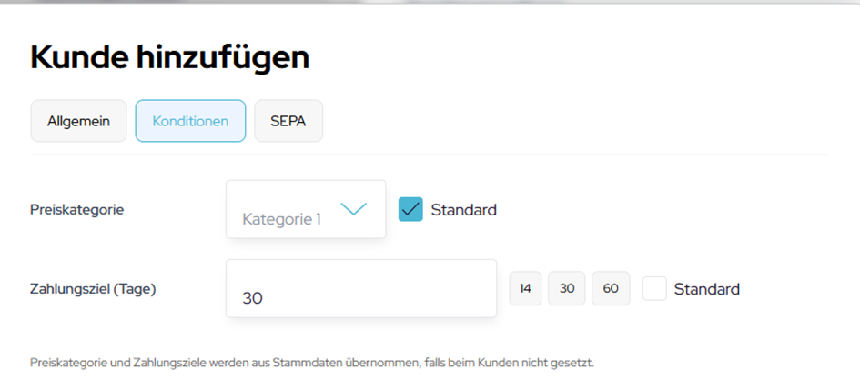Select the Konditionen tab
Image resolution: width=860 pixels, height=390 pixels.
190,122
